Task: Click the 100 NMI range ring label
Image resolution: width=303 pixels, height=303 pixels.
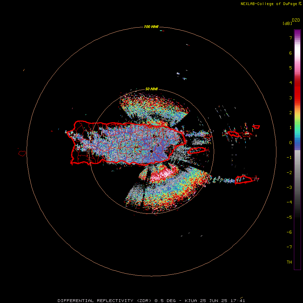Action: point(151,27)
